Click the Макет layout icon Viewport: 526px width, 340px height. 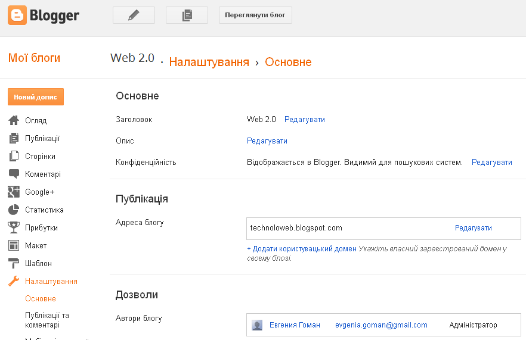click(x=14, y=245)
